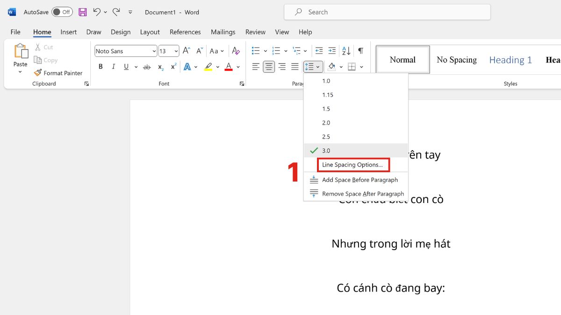
Task: Increase font size with grow icon
Action: coord(187,51)
